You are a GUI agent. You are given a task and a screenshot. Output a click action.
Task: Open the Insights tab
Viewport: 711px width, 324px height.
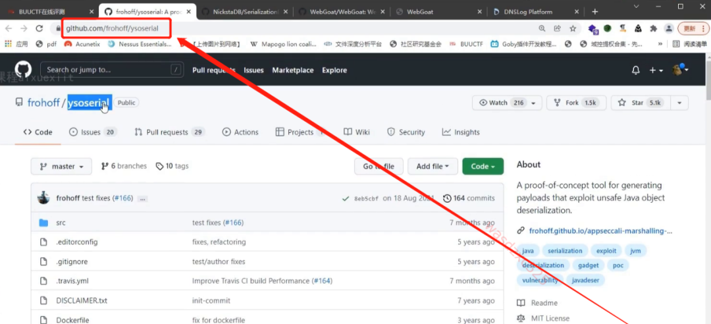461,132
